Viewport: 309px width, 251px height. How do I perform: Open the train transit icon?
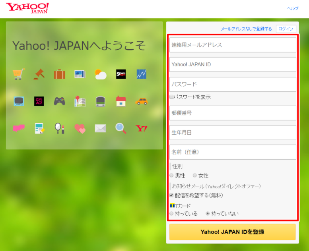[101, 101]
